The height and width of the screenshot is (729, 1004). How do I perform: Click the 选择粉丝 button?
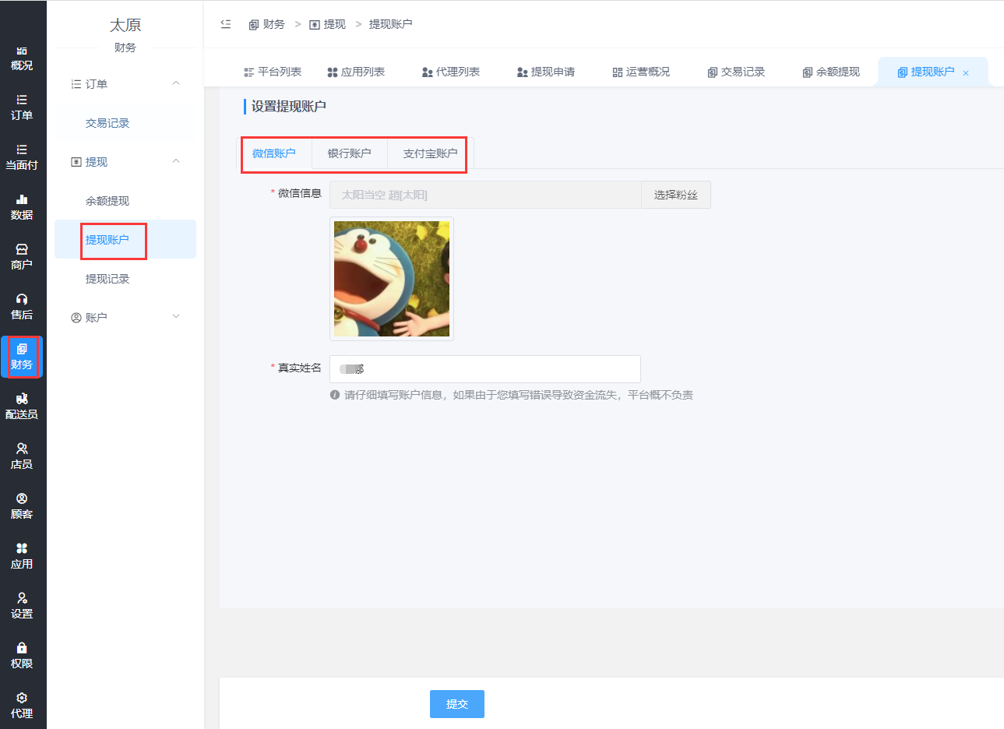(x=676, y=195)
